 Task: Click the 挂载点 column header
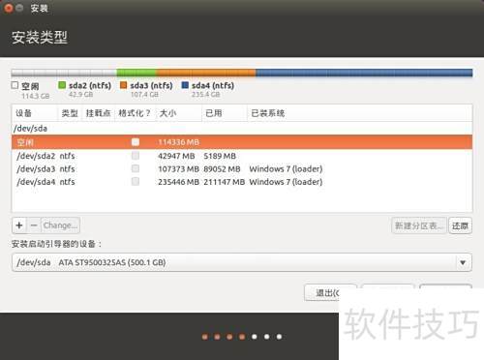tap(99, 113)
